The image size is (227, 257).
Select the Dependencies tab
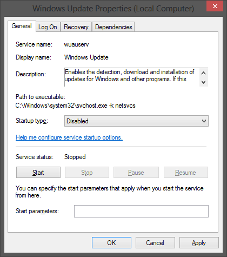pyautogui.click(x=113, y=27)
